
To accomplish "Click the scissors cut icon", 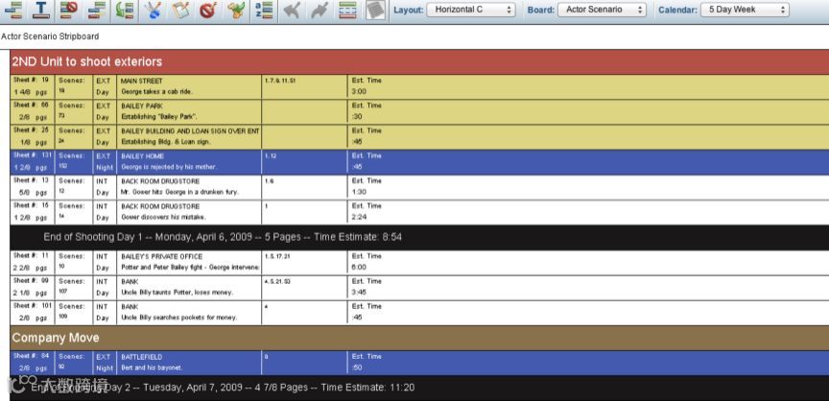I will [153, 10].
